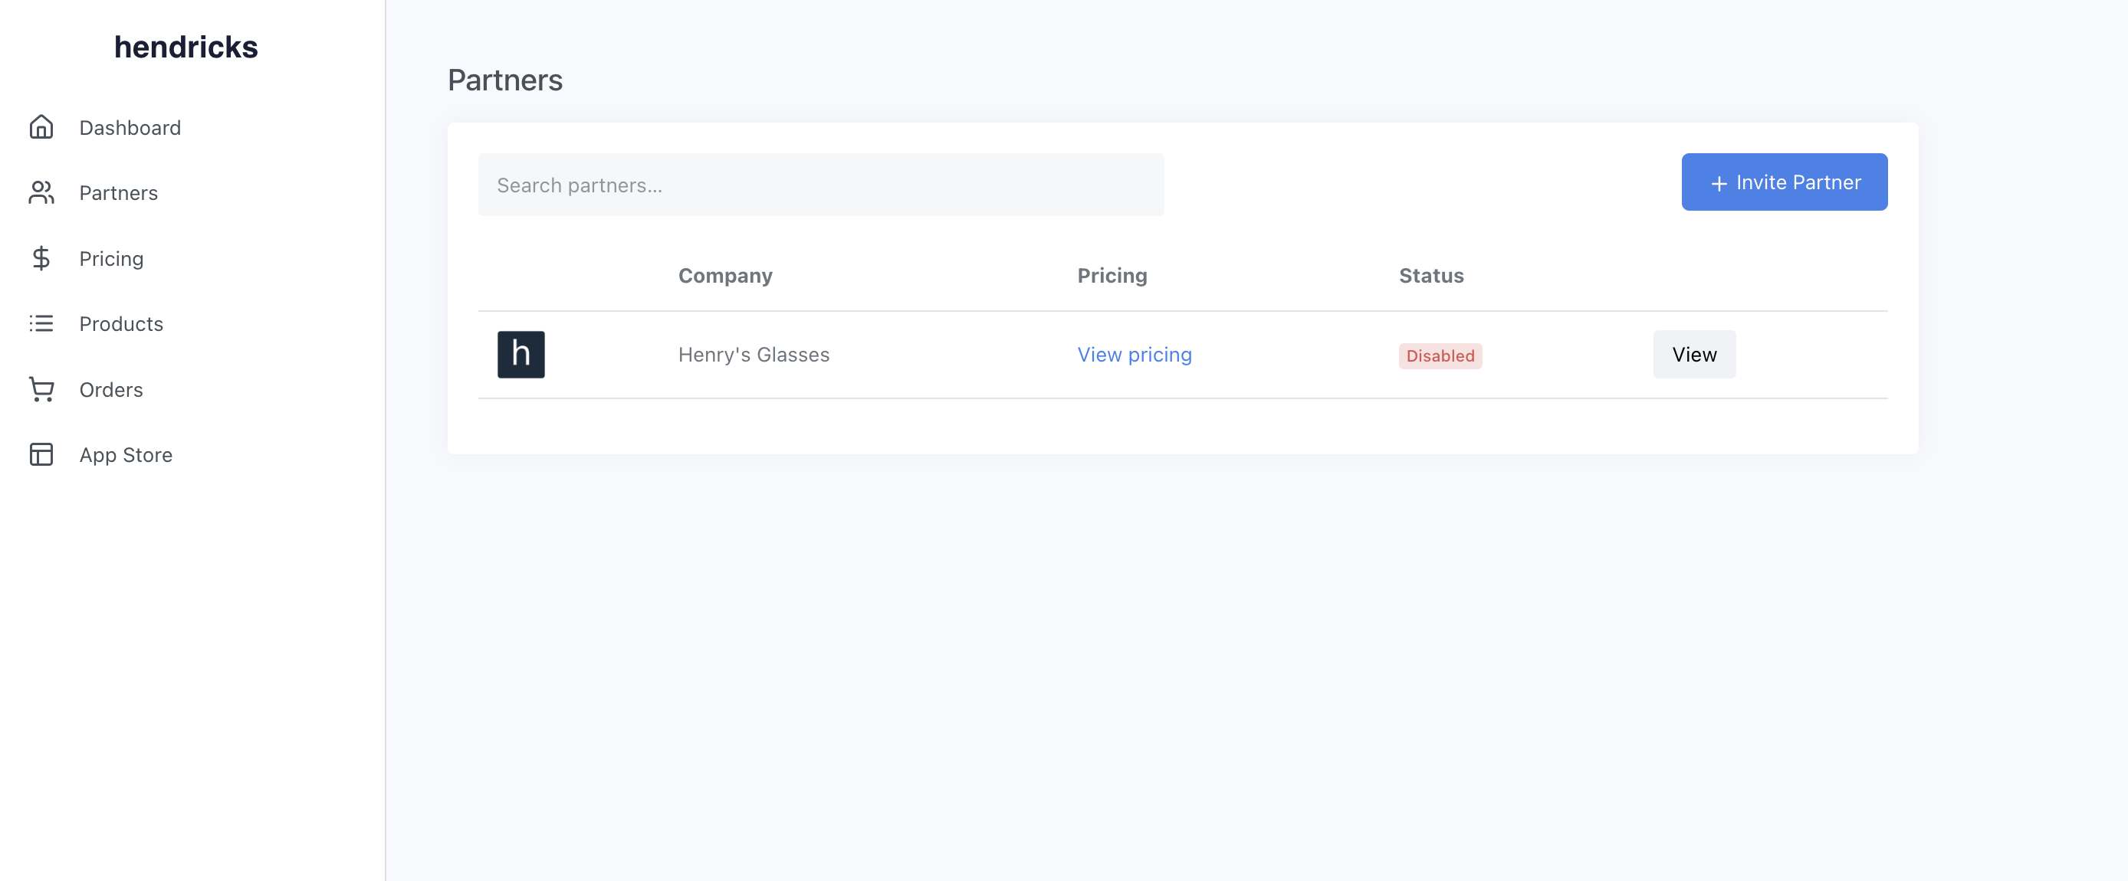Click the Dashboard home icon
Viewport: 2128px width, 881px height.
tap(41, 127)
